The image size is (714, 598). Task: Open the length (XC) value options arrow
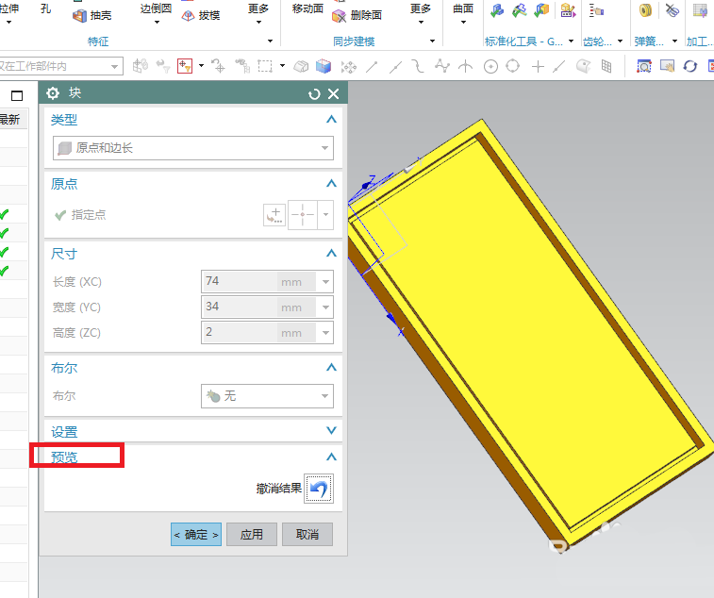tap(326, 282)
